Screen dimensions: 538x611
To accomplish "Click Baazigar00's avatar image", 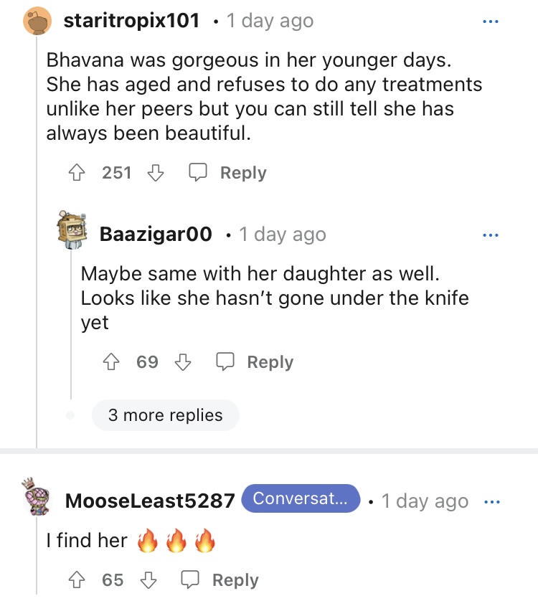I will [x=72, y=231].
